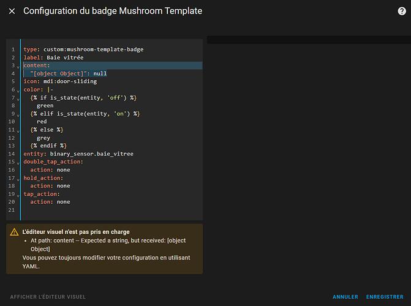Click the dialog title 'Configuration du badge Mushroom Template'
This screenshot has height=306, width=411.
point(113,11)
